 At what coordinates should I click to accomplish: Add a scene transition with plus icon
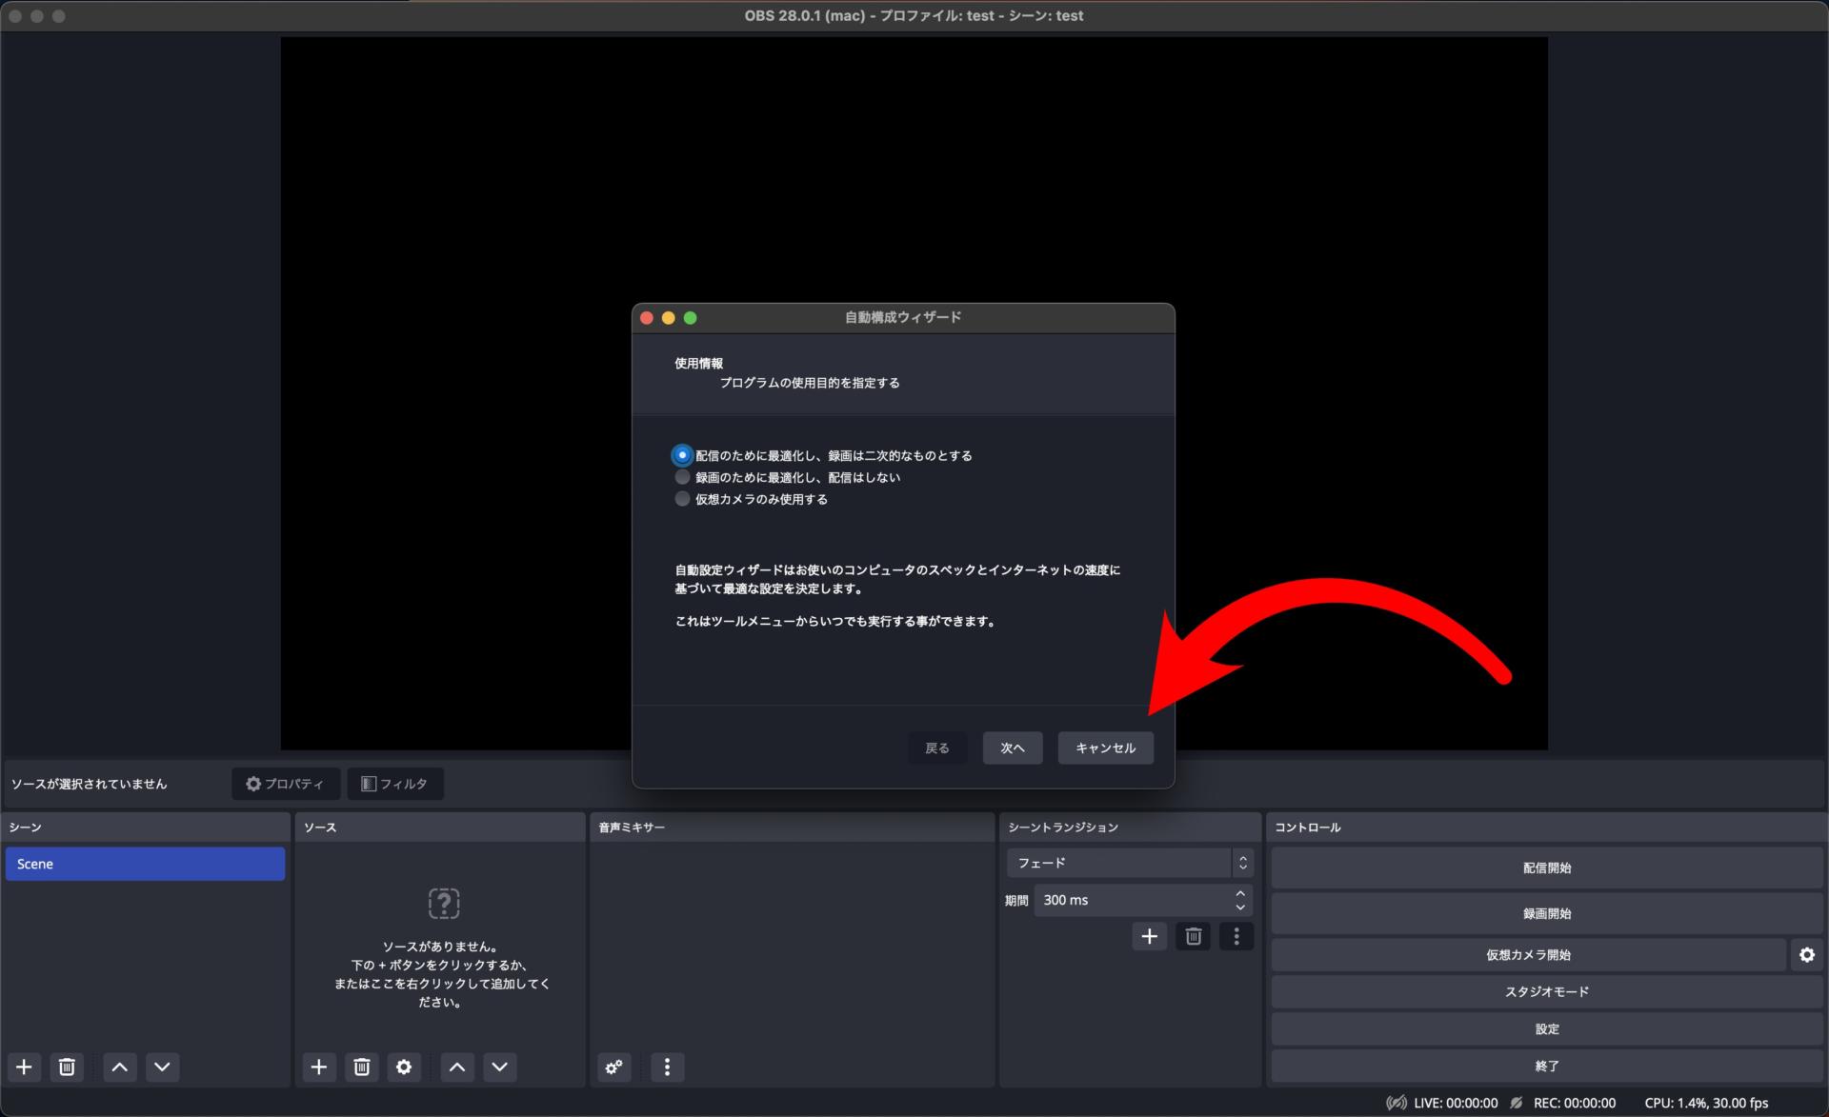[x=1150, y=936]
